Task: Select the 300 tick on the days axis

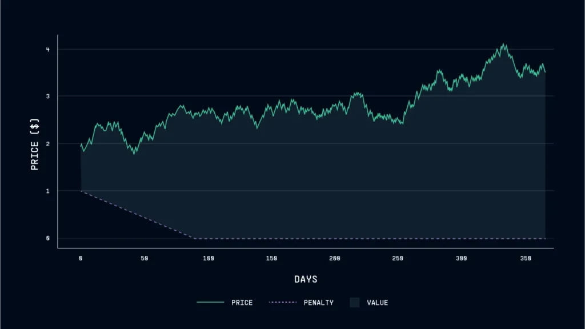Action: pos(462,258)
